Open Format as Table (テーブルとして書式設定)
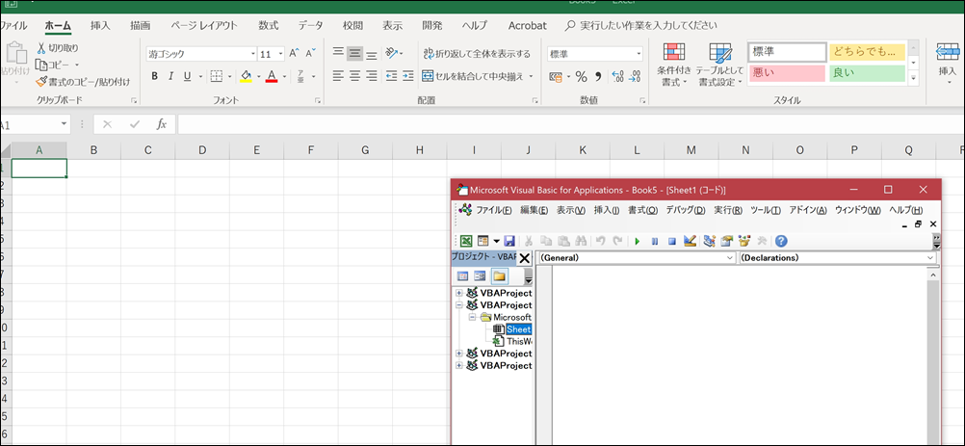Screen dimensions: 965x446 [x=720, y=65]
